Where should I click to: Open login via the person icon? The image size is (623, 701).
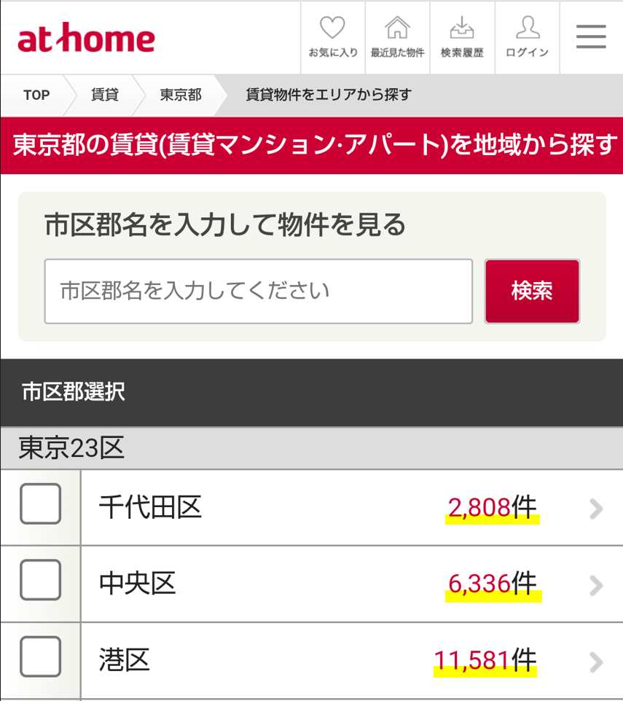(x=528, y=38)
